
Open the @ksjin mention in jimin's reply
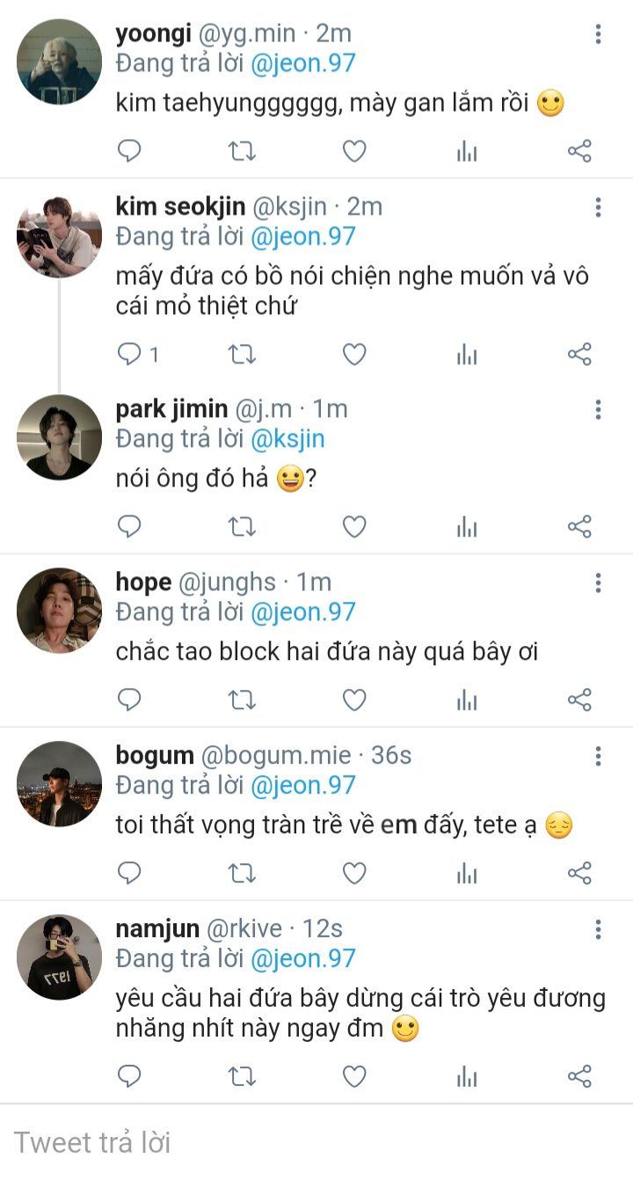[287, 439]
